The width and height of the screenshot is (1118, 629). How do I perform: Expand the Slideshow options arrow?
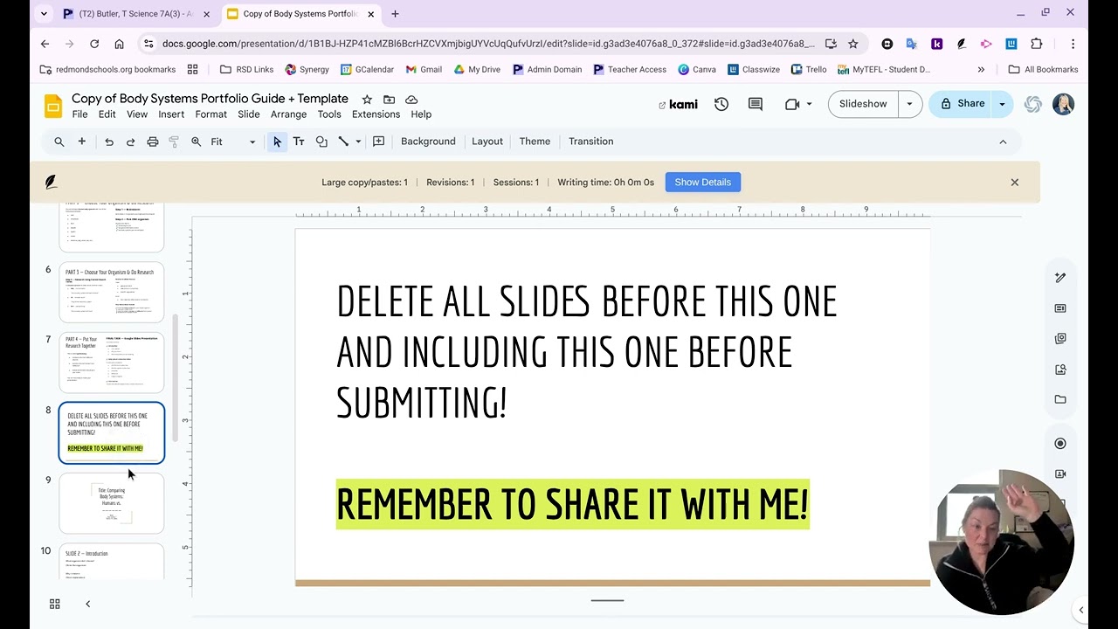tap(909, 104)
